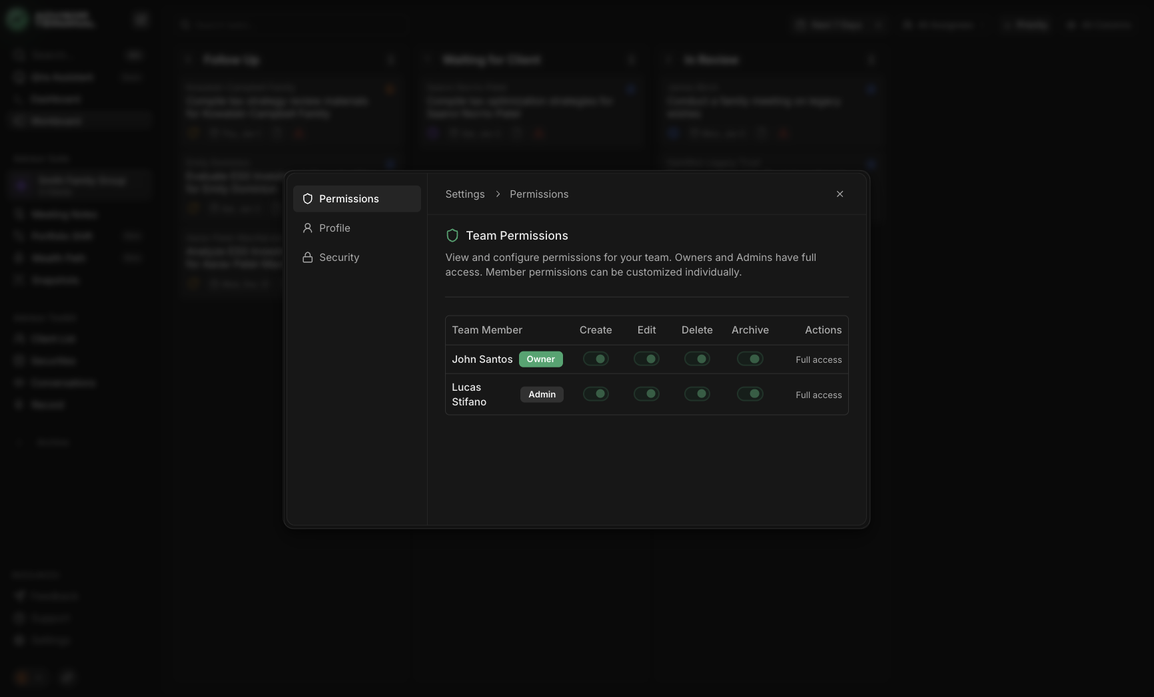Switch to the Profile tab

tap(334, 228)
